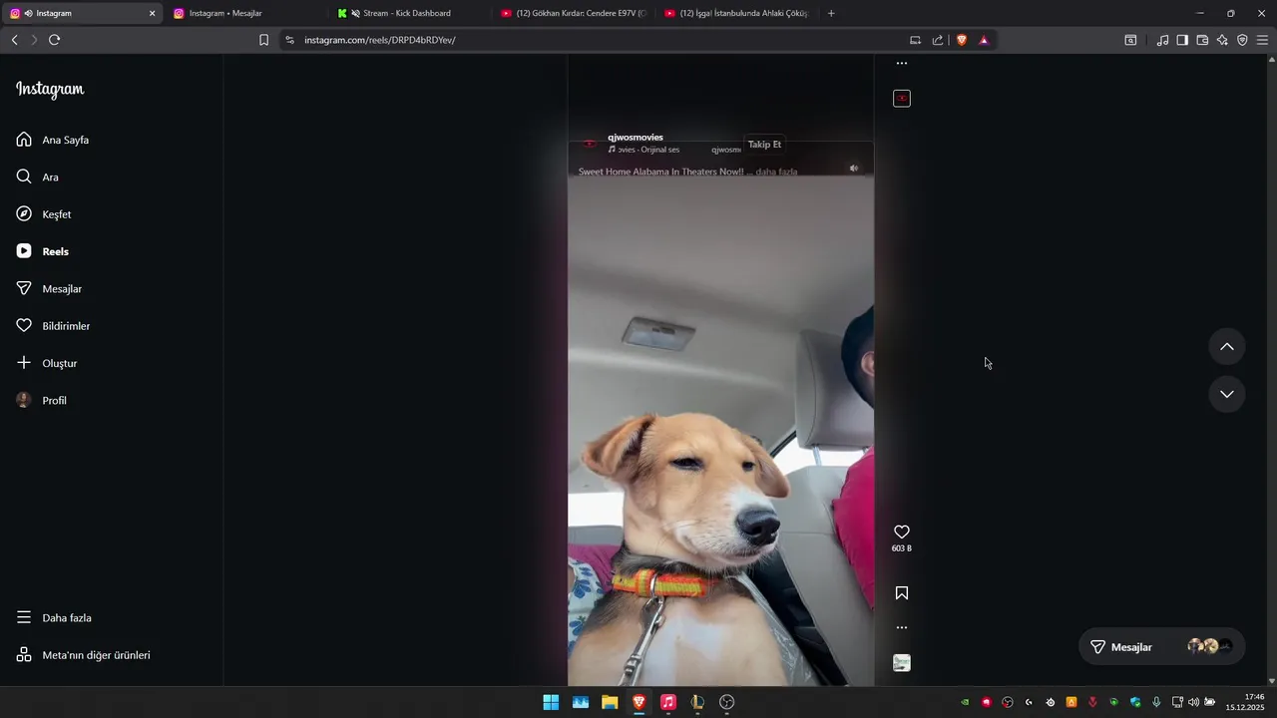The width and height of the screenshot is (1277, 718).
Task: Open the volume control in the tray
Action: (x=1193, y=702)
